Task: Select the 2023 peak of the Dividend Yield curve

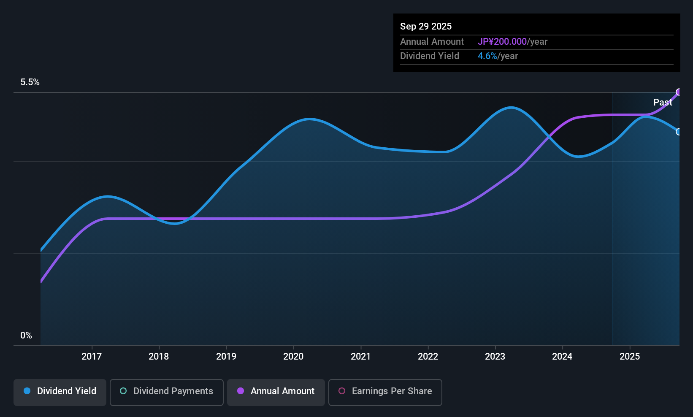Action: coord(512,108)
